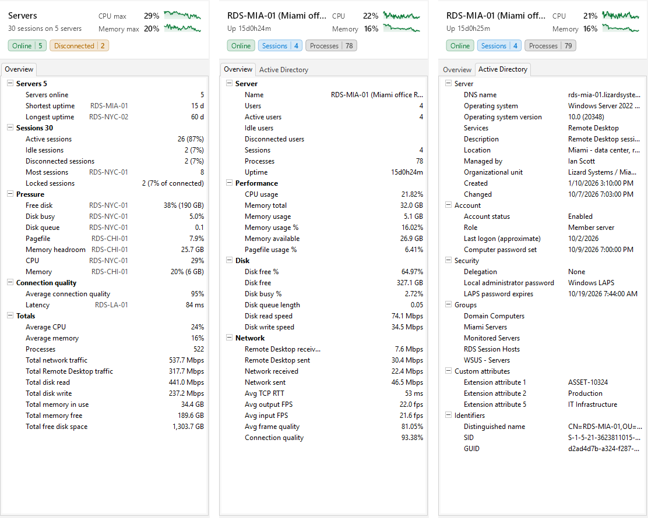This screenshot has width=648, height=518.
Task: Open the Overview tab in the Servers panel
Action: click(19, 69)
